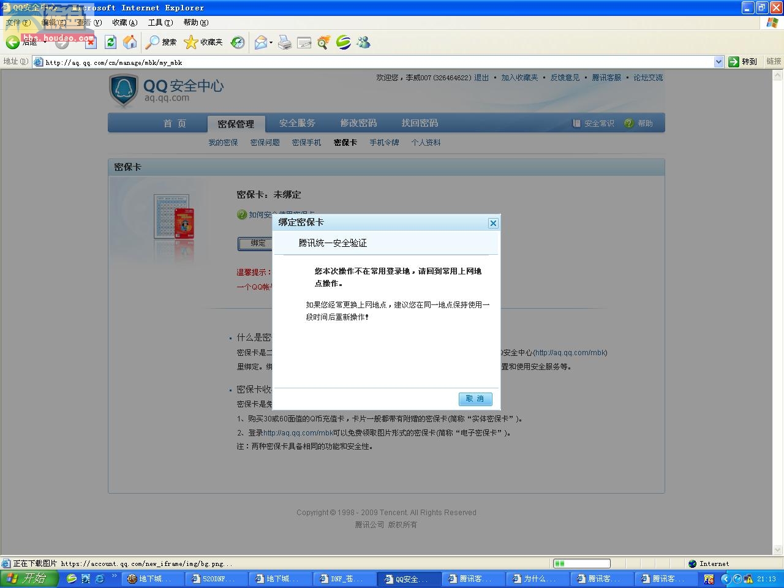Open the Mail button dropdown arrow

coord(271,42)
